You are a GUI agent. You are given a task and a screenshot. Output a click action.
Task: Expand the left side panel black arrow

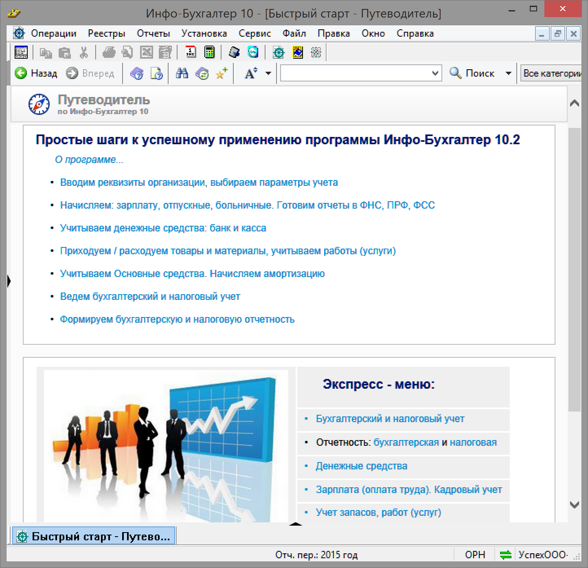click(x=9, y=281)
